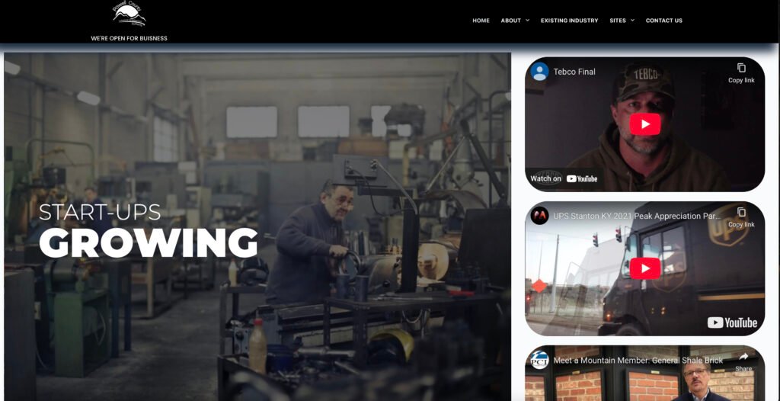Viewport: 780px width, 401px height.
Task: Share the General Shale Brick video
Action: coord(743,361)
